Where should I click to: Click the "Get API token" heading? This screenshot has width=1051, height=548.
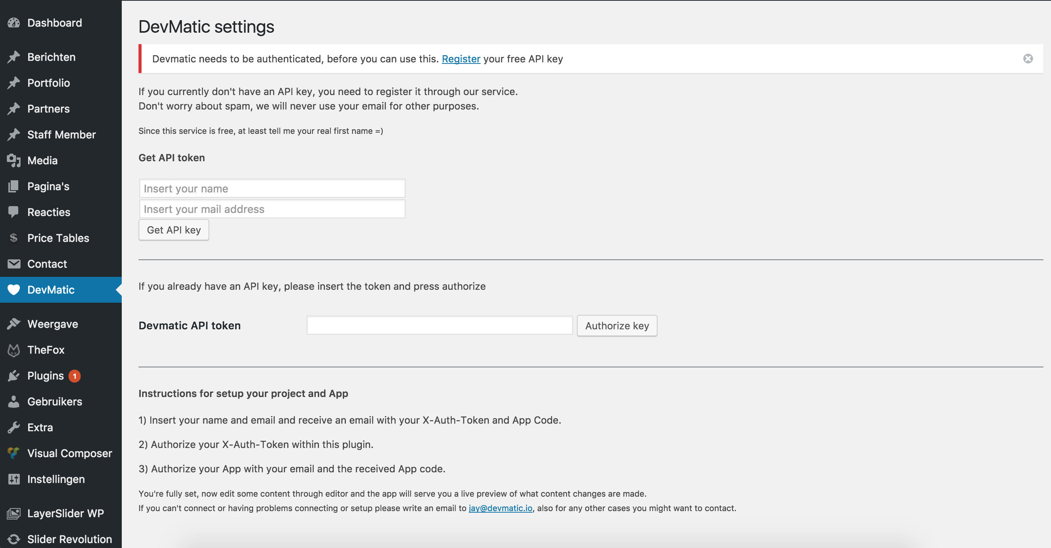pos(172,158)
